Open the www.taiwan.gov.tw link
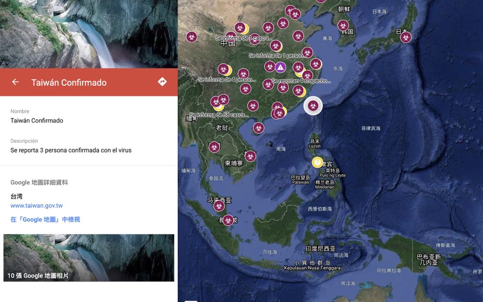Screen dimensions: 483x302 point(37,205)
